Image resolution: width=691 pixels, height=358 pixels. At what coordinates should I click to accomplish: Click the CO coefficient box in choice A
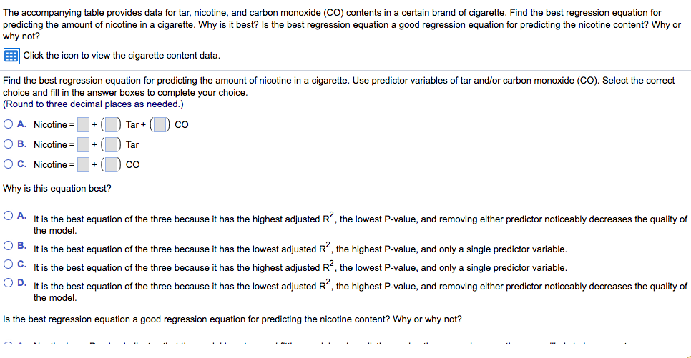[x=160, y=125]
